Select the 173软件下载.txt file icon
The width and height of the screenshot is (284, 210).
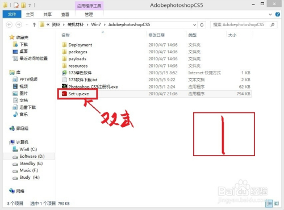(x=64, y=79)
